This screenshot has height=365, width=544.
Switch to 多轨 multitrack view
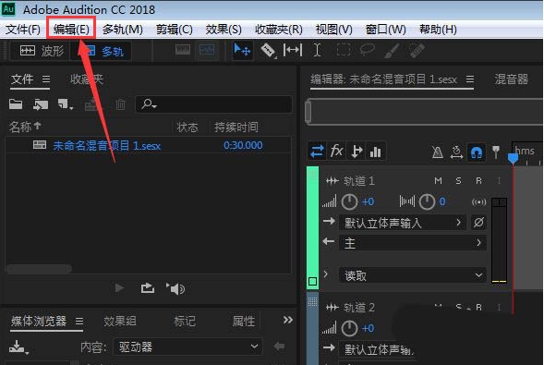102,52
